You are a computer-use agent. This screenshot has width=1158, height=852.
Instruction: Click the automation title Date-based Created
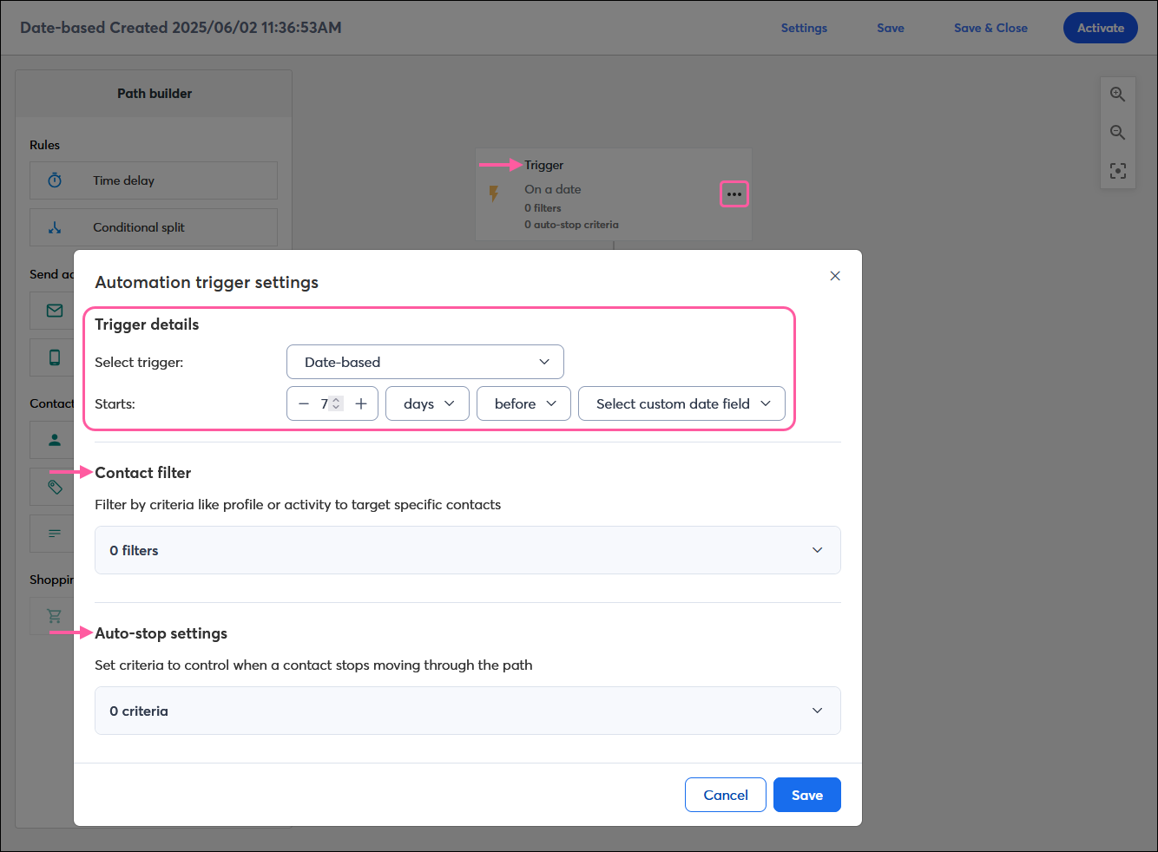(181, 28)
